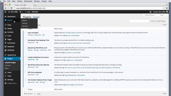Toggle the select-all checkbox in table footer

tap(25, 89)
